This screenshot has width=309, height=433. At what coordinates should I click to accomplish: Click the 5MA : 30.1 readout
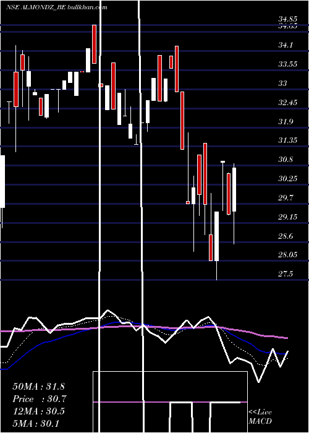coord(36,423)
